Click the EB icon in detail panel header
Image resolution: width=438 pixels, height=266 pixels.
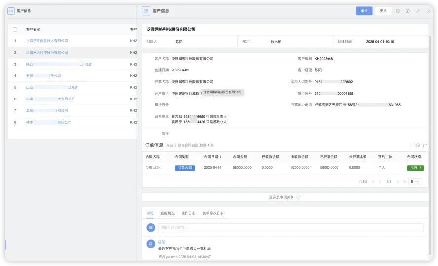coord(146,11)
